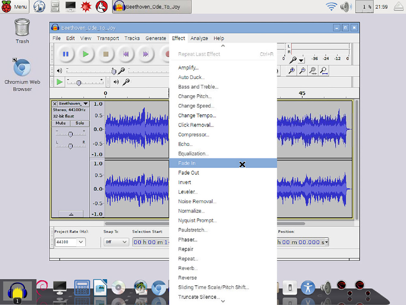This screenshot has height=305, width=406.
Task: Open the Edit menu
Action: (x=70, y=38)
